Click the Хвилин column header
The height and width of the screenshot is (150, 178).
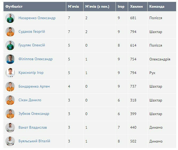click(136, 6)
